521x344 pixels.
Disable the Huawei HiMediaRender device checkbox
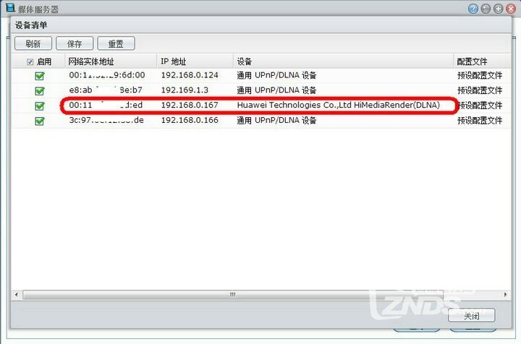point(40,106)
